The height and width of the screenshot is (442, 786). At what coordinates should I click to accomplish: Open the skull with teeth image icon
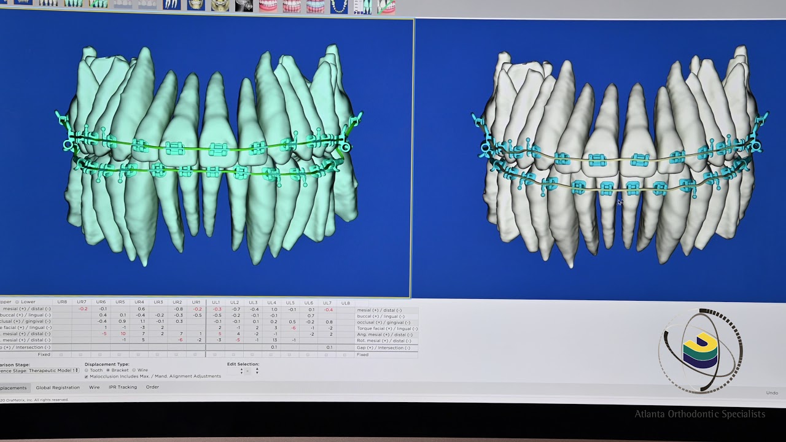pos(220,6)
